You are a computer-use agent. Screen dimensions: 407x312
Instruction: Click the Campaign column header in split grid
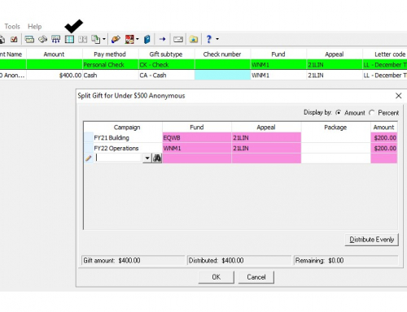coord(127,128)
